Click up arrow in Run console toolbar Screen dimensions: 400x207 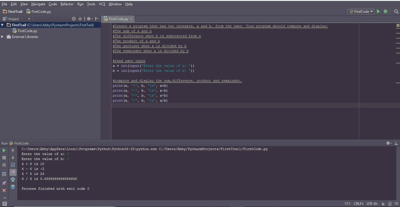coord(13,150)
